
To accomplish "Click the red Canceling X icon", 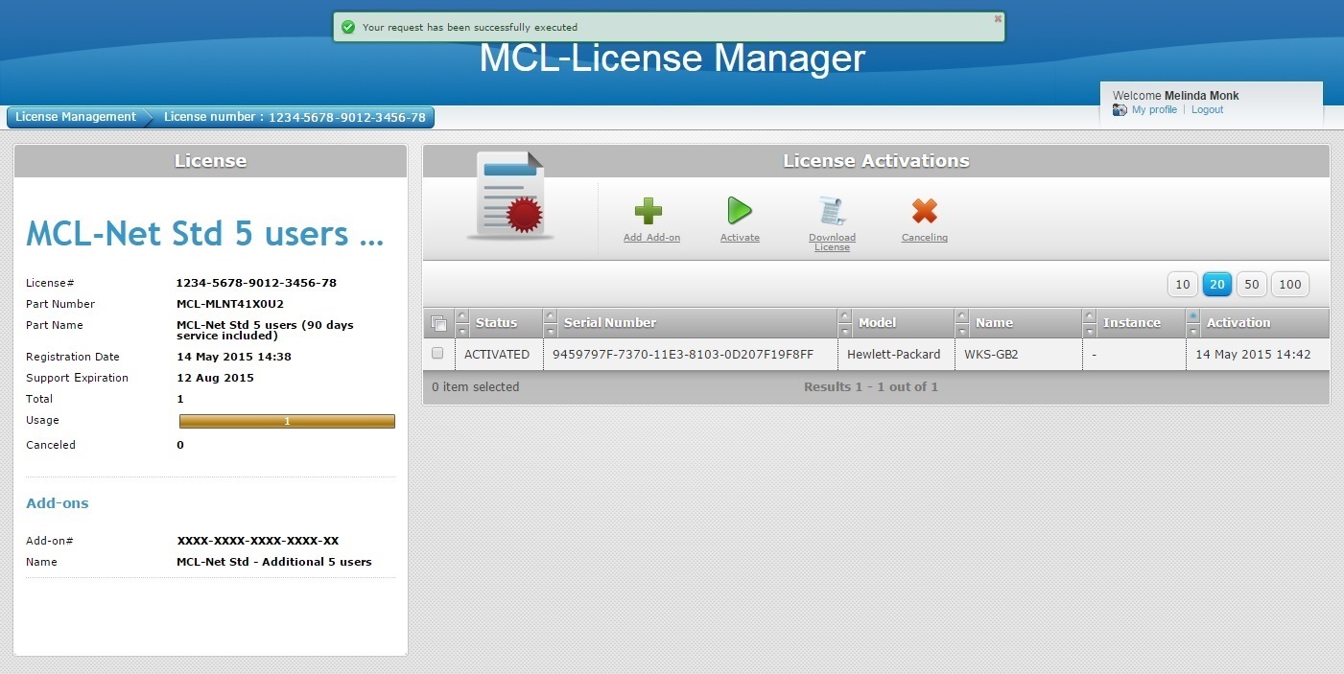I will 924,211.
